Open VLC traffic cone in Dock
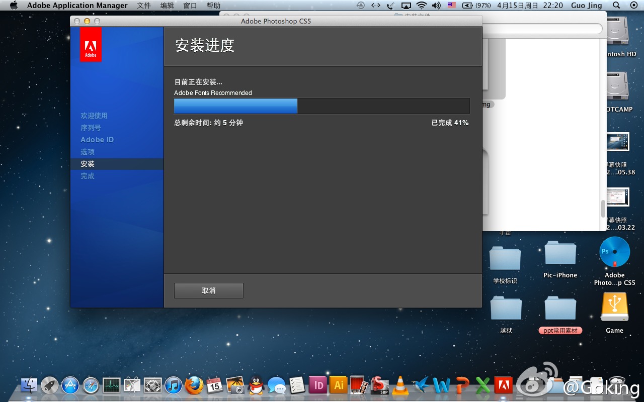This screenshot has height=402, width=644. (x=400, y=385)
